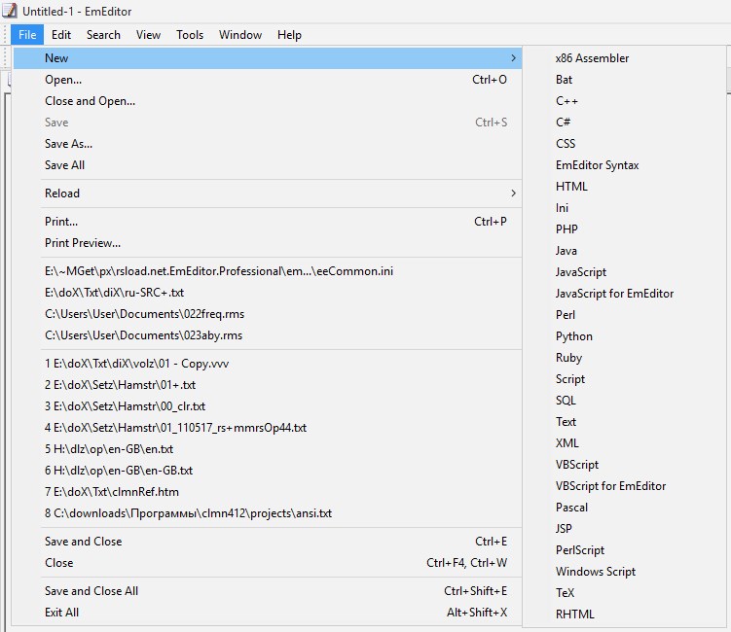Viewport: 731px width, 632px height.
Task: Open recent item 6 en-GB.txt
Action: click(267, 471)
